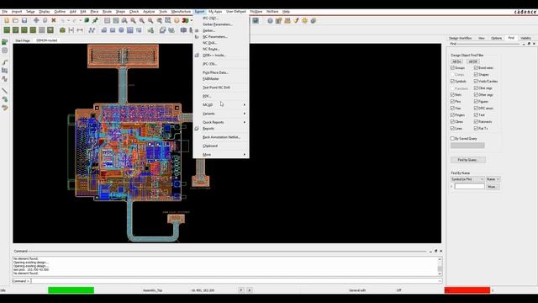Select the Move cross-arrows toolbar icon

tap(36, 20)
